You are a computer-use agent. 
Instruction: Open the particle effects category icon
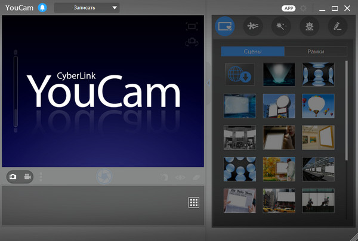[x=253, y=26]
